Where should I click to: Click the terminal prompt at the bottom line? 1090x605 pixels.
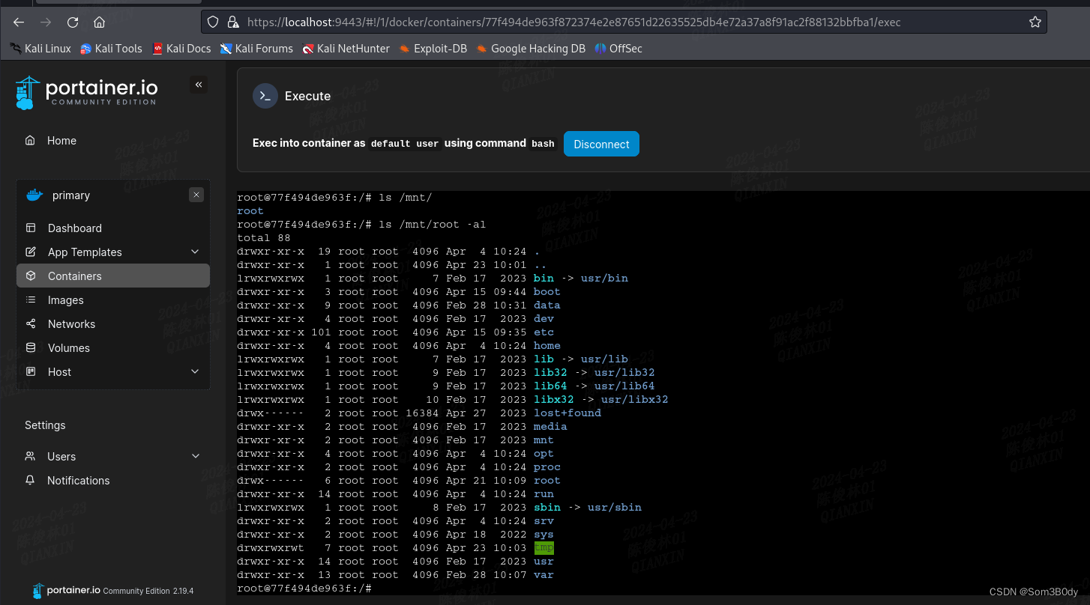click(x=304, y=589)
